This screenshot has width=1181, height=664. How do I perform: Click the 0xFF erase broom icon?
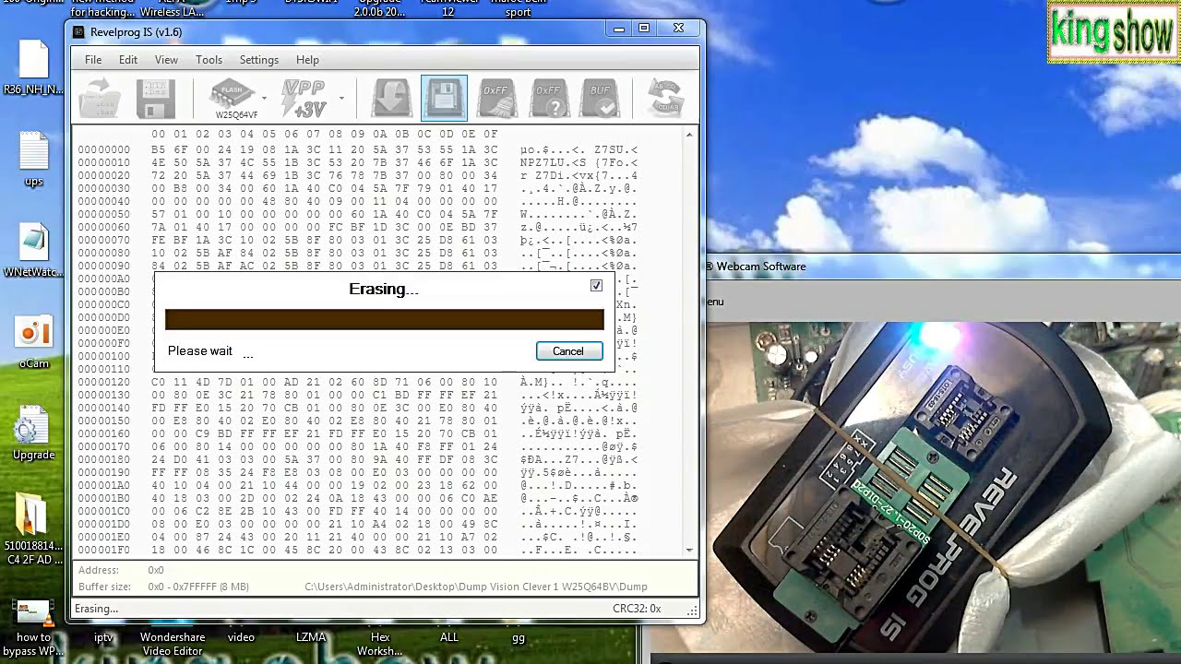pos(496,98)
